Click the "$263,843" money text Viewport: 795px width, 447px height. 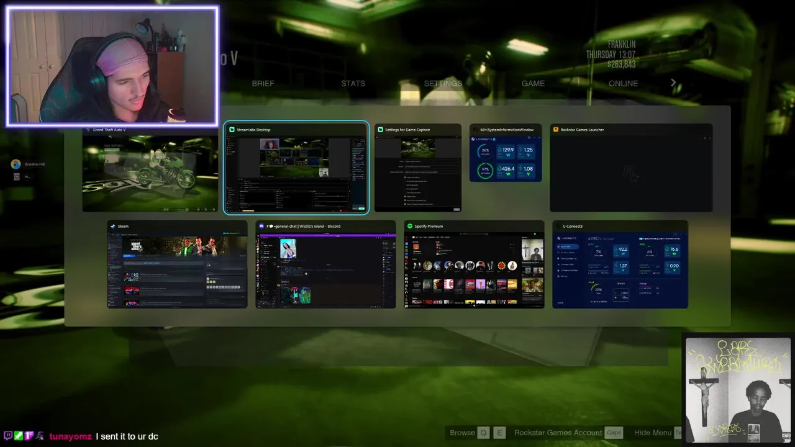[x=621, y=64]
